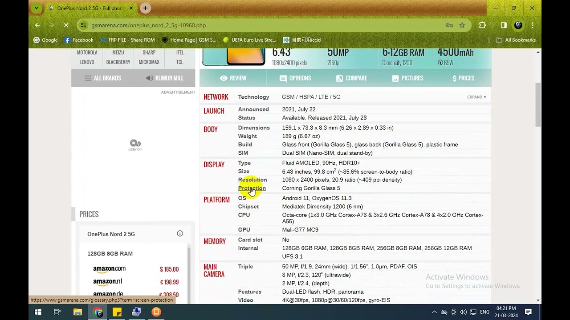Click the Protection glossary link

tap(252, 188)
